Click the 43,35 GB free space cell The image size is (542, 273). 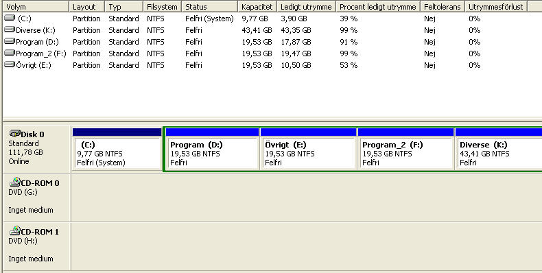[296, 30]
